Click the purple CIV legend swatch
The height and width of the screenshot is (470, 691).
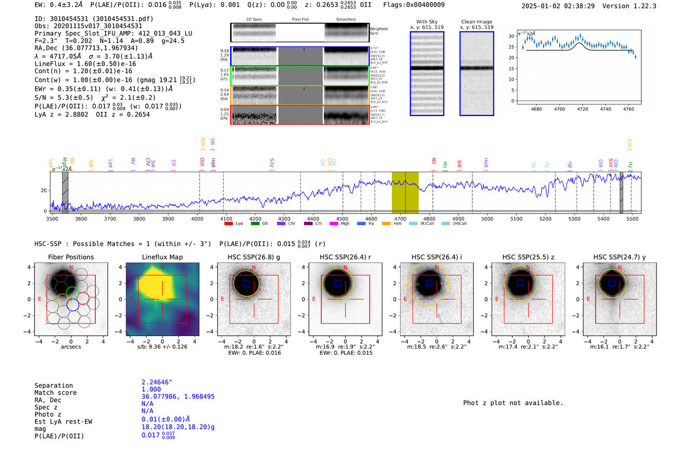(x=281, y=223)
